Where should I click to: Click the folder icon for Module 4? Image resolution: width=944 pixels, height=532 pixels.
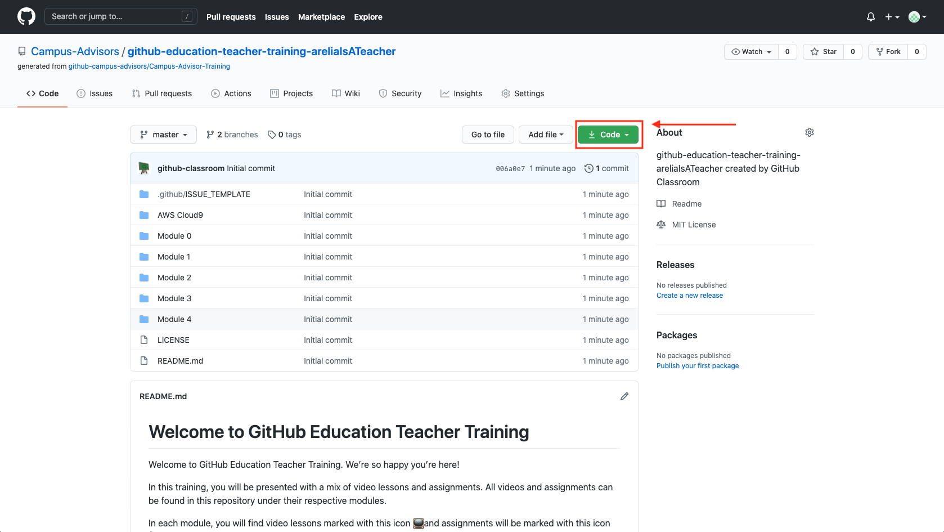pos(144,319)
